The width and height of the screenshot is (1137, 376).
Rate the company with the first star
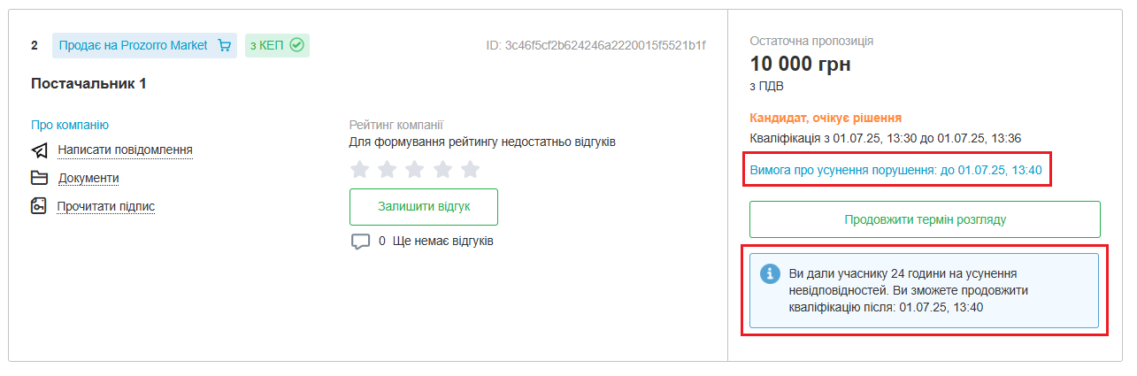coord(359,169)
